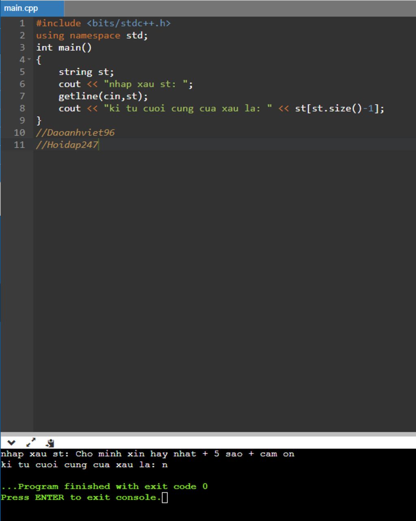This screenshot has height=521, width=416.
Task: Click the 'using namespace std;' line
Action: (92, 35)
